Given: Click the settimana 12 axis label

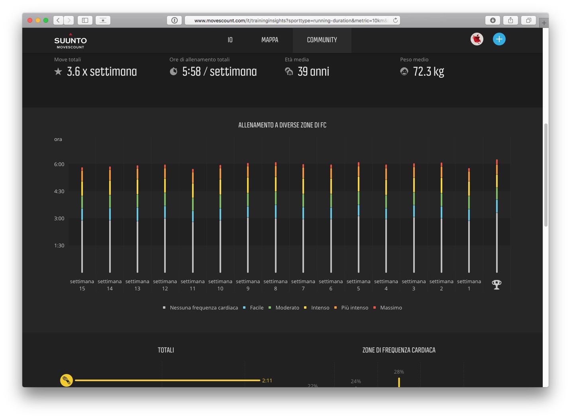Looking at the screenshot, I should pos(165,285).
